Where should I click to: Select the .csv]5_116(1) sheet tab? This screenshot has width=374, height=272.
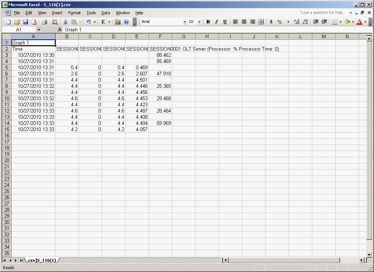tap(42, 260)
